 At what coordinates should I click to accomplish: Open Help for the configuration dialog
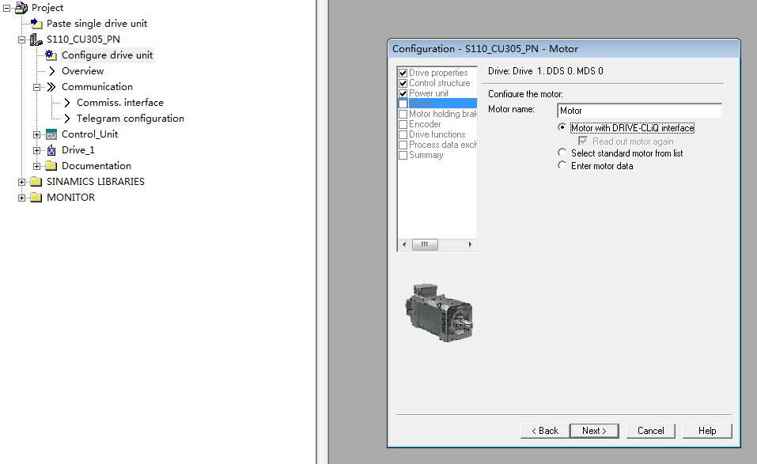pos(707,431)
